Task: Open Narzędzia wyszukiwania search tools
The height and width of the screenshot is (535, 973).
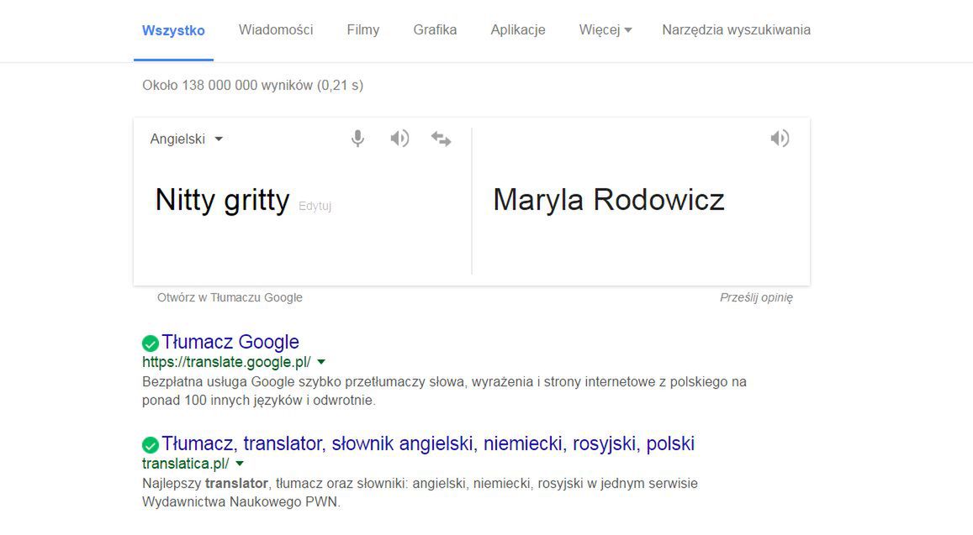Action: click(x=736, y=30)
